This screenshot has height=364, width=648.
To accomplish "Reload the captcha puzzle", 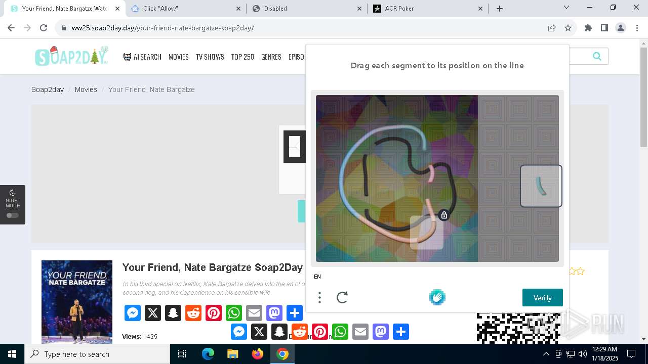I will tap(342, 297).
